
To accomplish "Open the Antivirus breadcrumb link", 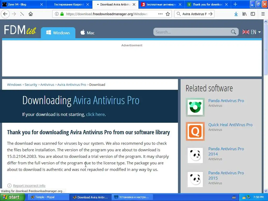I will 47,85.
